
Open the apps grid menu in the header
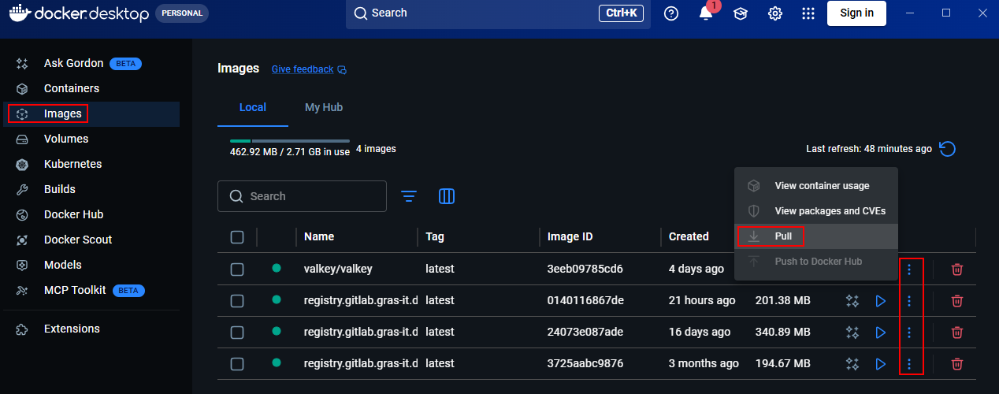[x=808, y=13]
